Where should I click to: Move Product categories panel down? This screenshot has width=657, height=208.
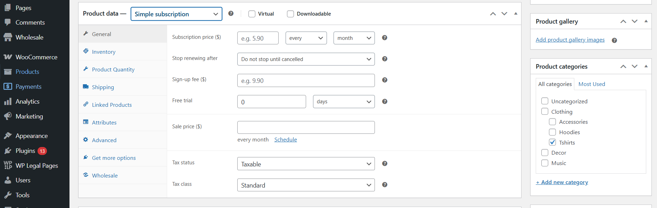tap(635, 67)
